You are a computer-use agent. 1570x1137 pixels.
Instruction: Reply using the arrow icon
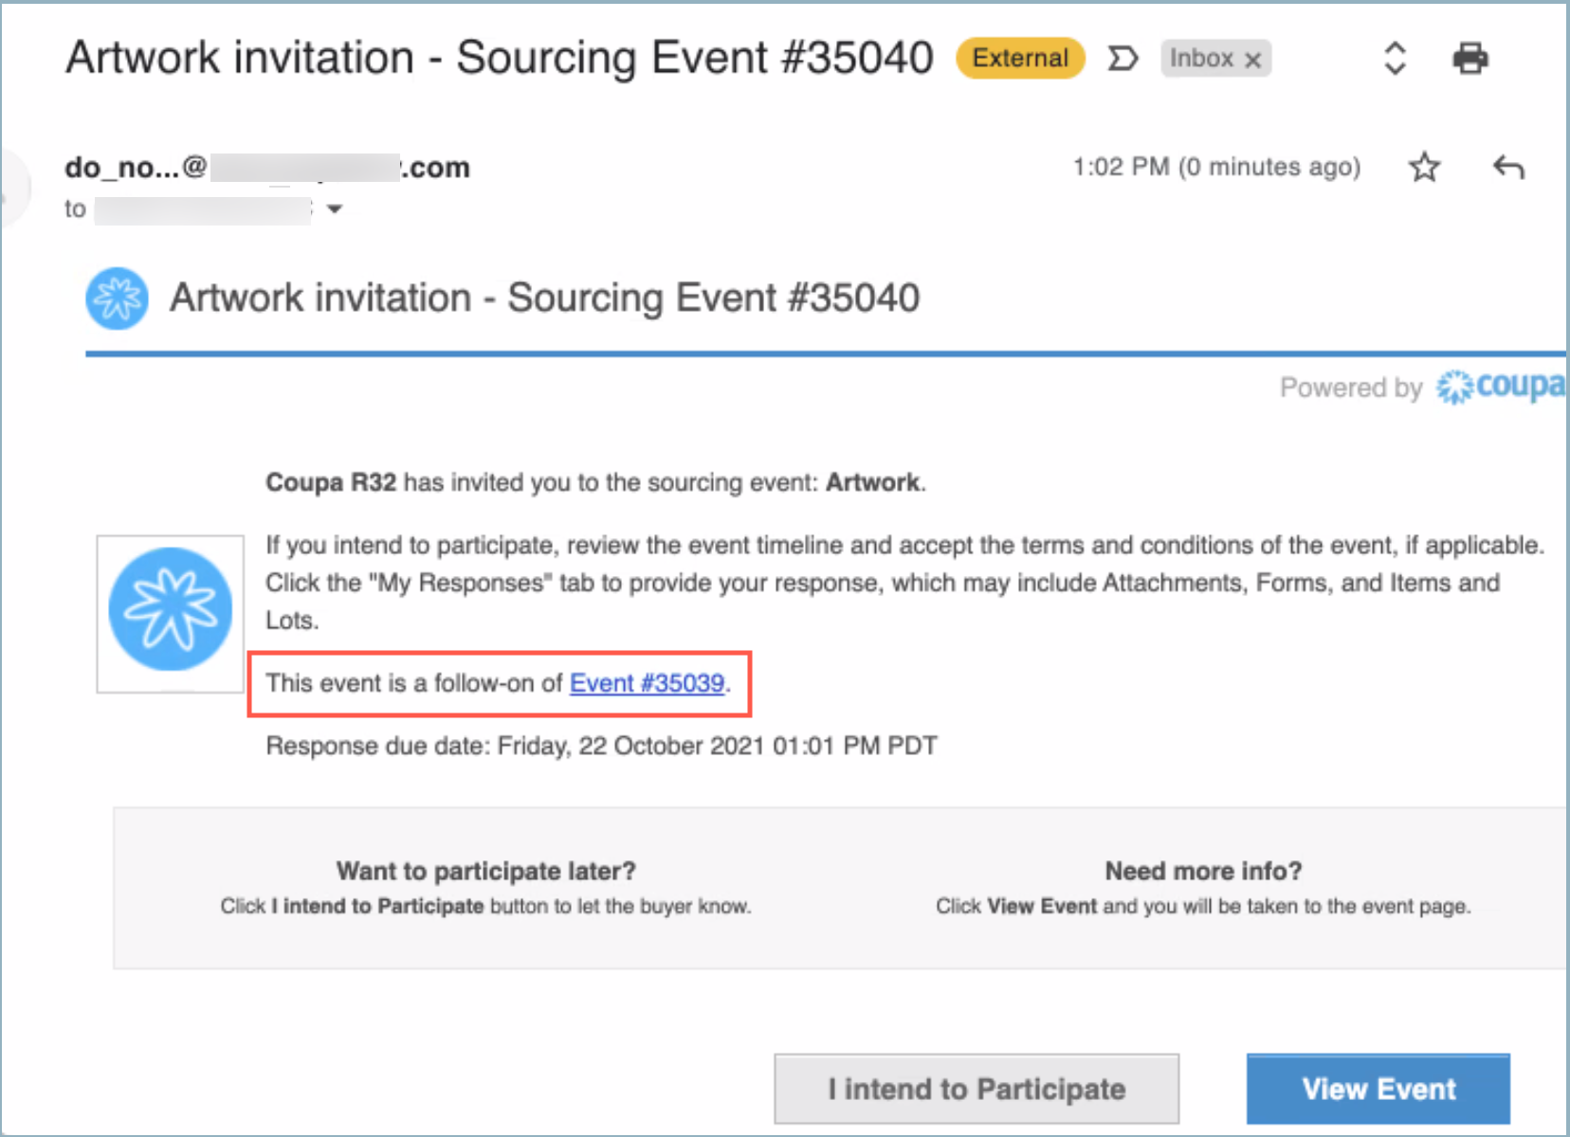[x=1508, y=168]
